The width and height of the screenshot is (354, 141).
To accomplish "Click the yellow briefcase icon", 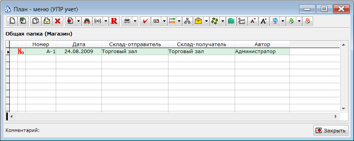I will coord(198,21).
